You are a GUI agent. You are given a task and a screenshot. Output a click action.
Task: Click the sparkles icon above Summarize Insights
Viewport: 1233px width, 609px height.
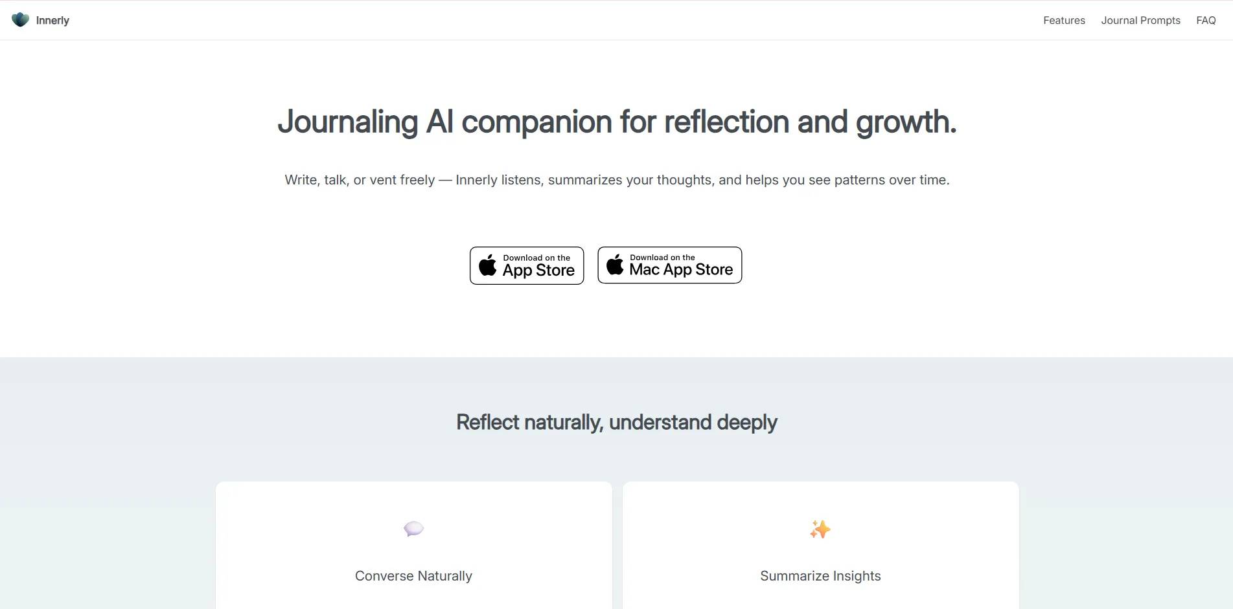[820, 529]
